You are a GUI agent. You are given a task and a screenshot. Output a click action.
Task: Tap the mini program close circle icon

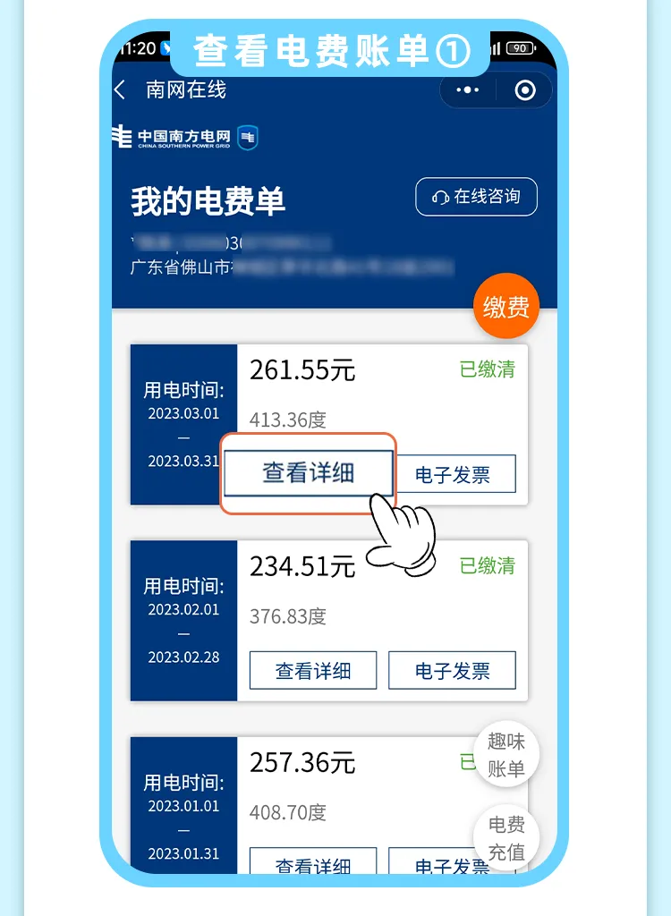point(525,90)
